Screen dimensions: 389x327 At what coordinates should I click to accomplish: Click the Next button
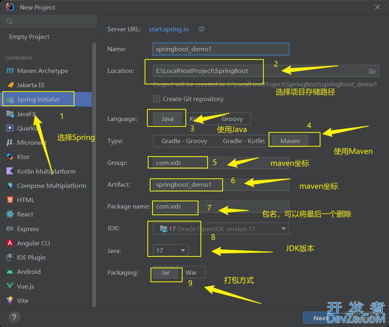coord(321,318)
